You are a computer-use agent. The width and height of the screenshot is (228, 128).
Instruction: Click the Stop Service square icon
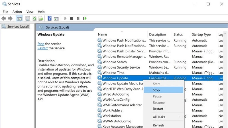72,18
